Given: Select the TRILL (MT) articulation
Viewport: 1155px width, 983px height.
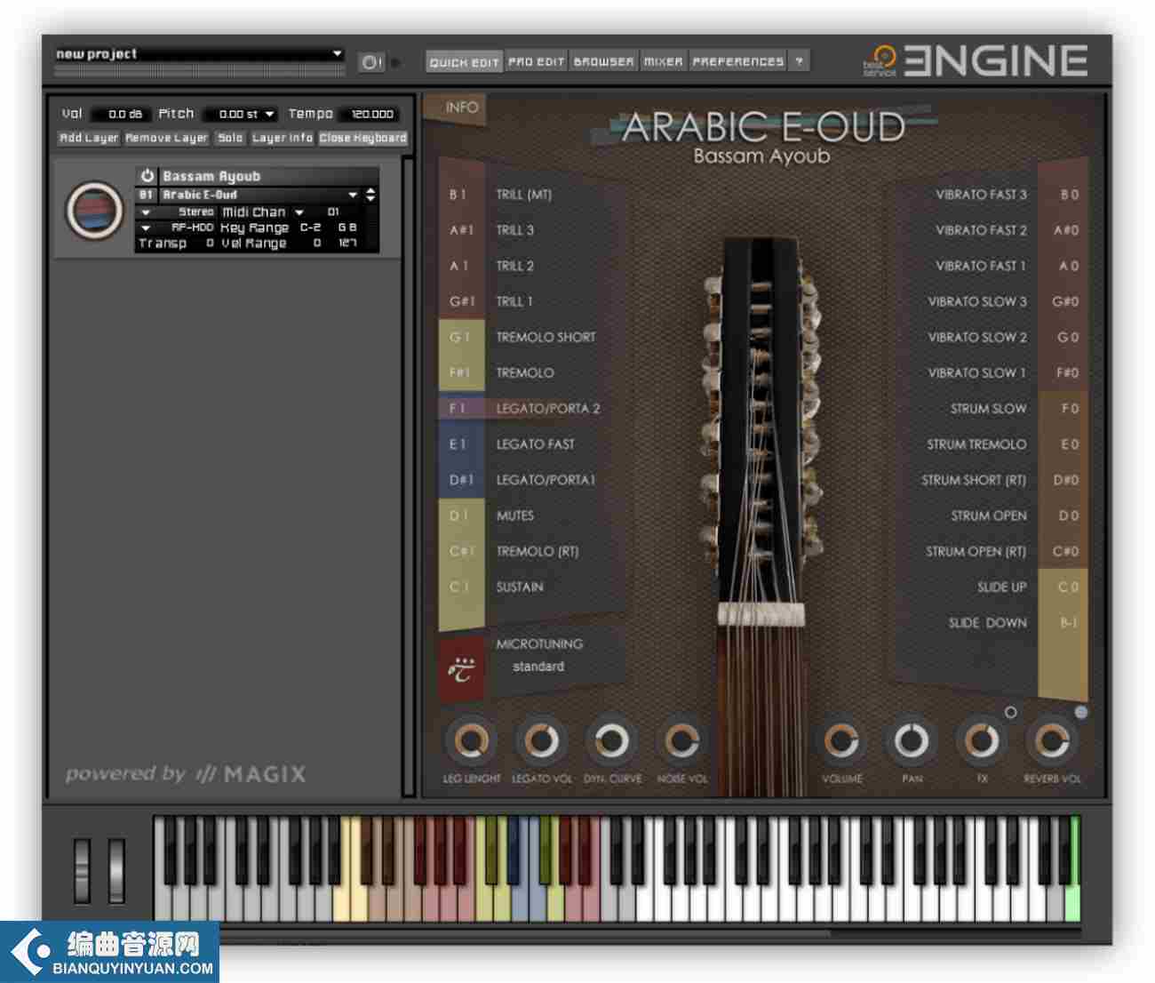Looking at the screenshot, I should (x=524, y=195).
